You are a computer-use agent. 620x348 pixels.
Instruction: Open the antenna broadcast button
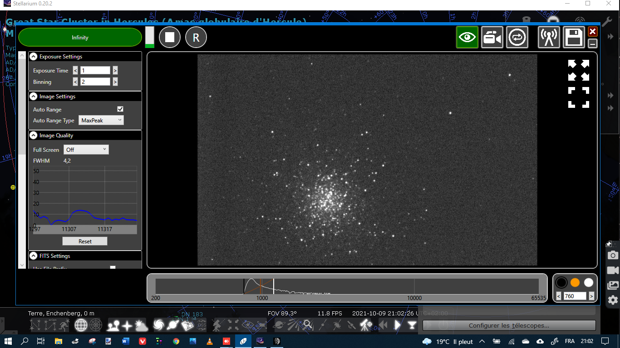pyautogui.click(x=549, y=37)
